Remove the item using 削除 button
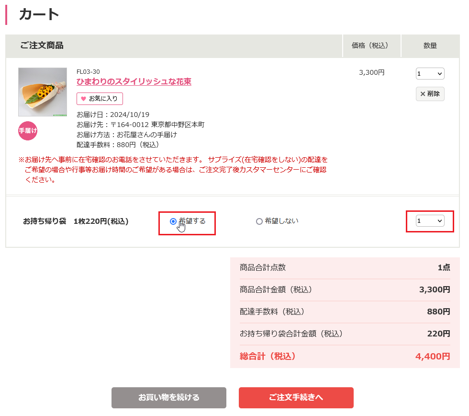 [x=430, y=94]
